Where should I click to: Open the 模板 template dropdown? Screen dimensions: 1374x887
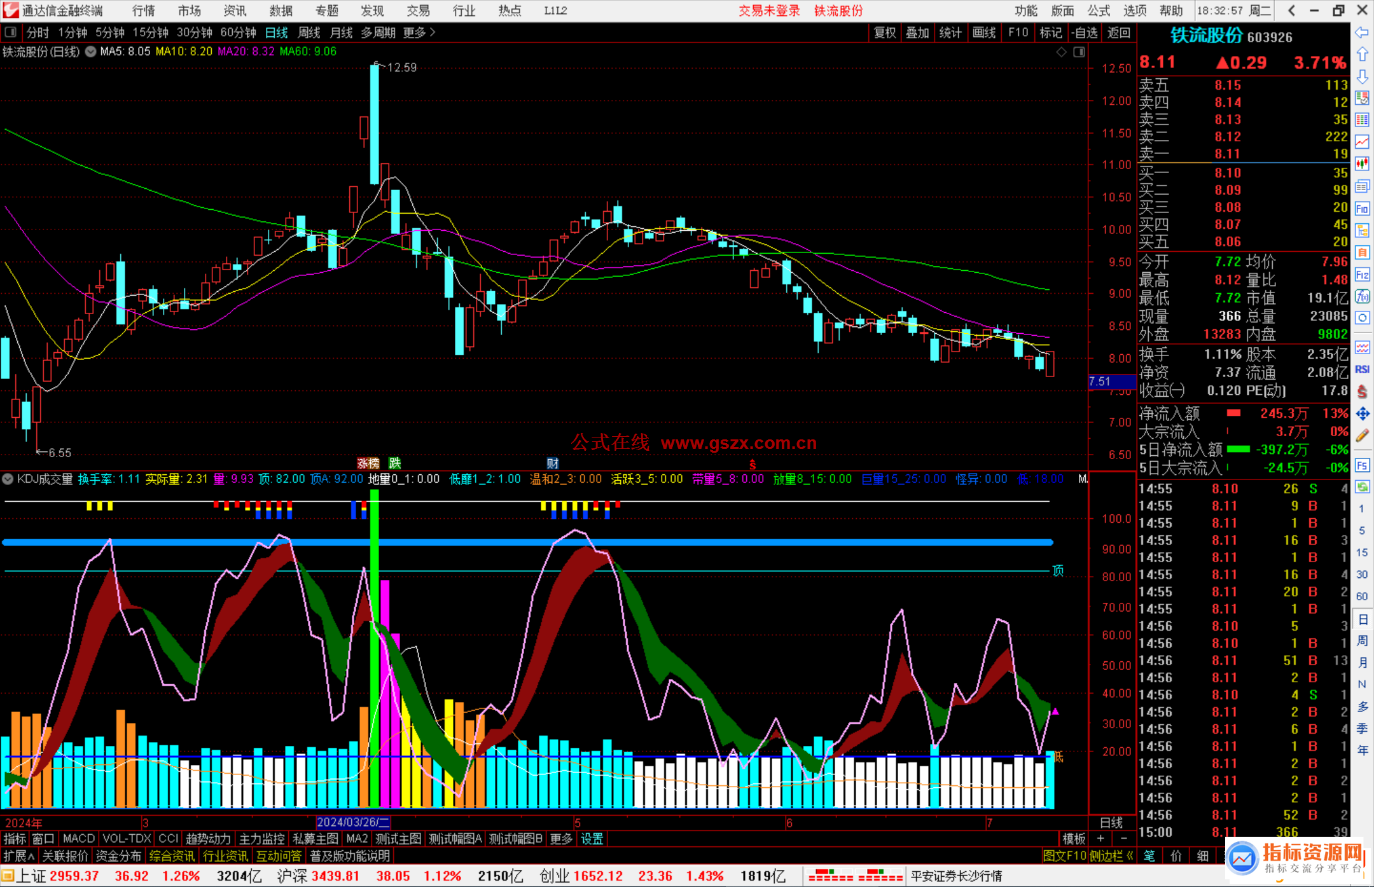click(x=1074, y=839)
